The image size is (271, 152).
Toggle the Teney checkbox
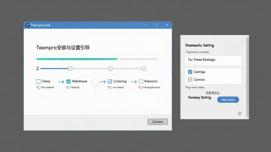click(x=38, y=81)
